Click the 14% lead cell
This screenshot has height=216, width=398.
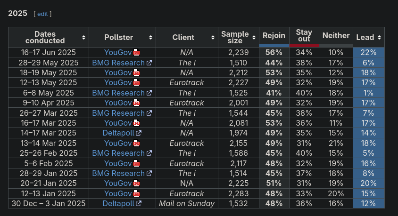tap(369, 133)
